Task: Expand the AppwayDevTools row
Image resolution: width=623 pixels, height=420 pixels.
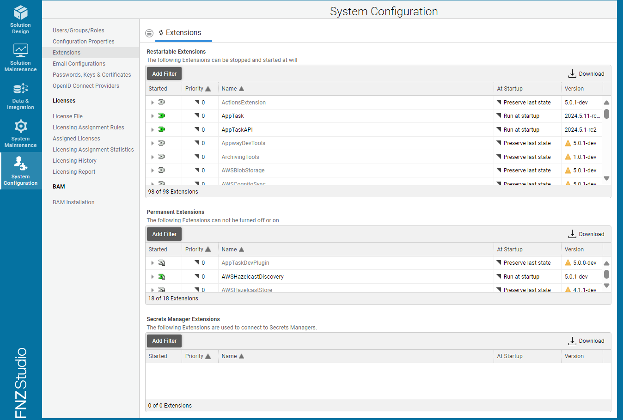Action: (153, 143)
